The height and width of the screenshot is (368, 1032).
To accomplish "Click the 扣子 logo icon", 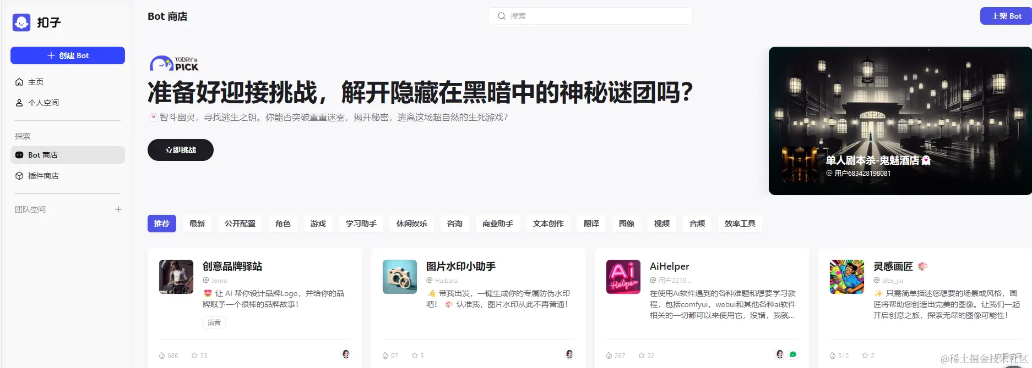I will coord(21,23).
